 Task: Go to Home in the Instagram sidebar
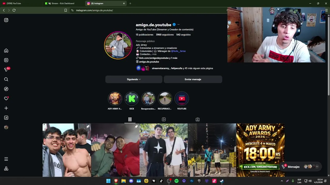coord(6,51)
